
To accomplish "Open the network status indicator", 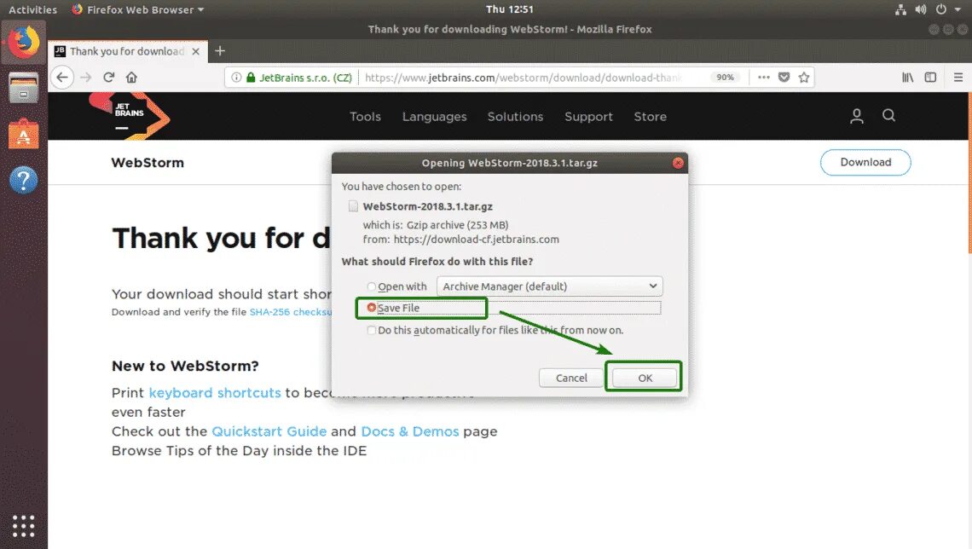I will tap(900, 9).
